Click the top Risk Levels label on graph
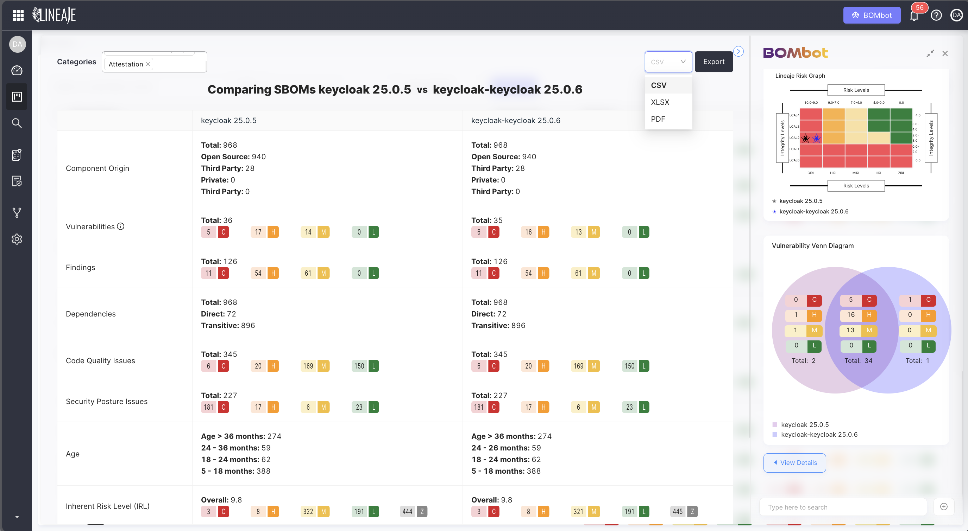Screen dimensions: 968x531 (856, 90)
